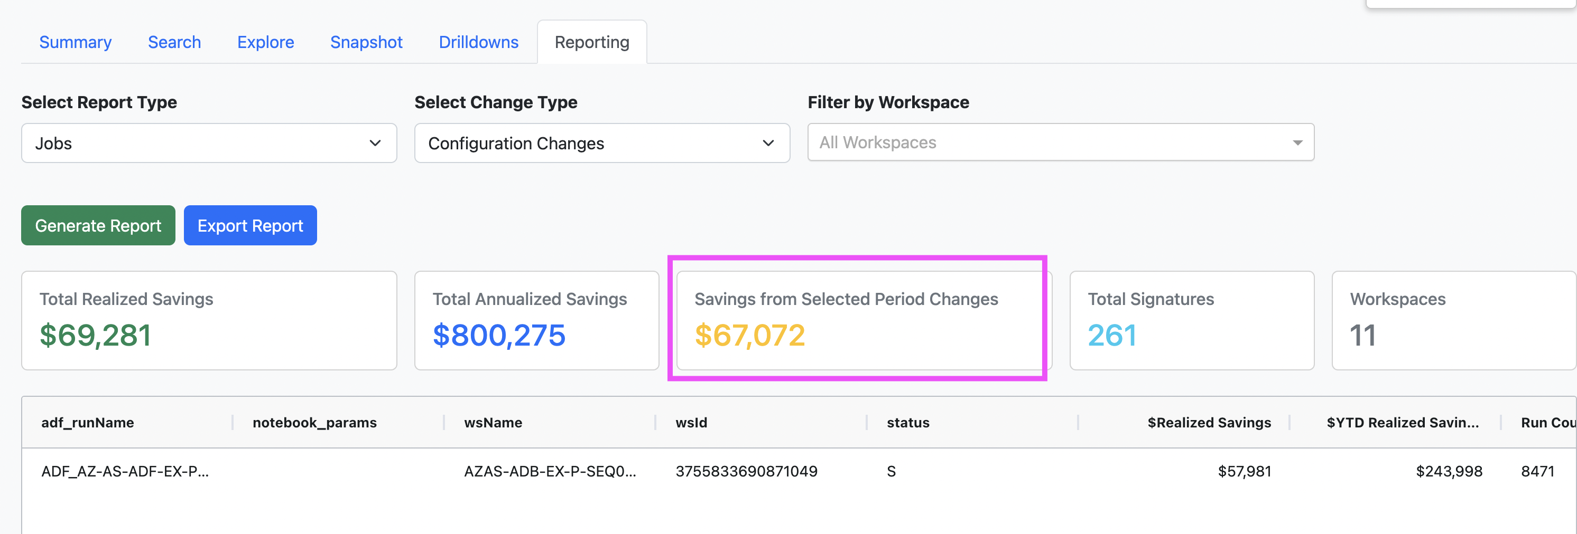The height and width of the screenshot is (534, 1577).
Task: Sort by the adf_runName column header
Action: tap(88, 422)
